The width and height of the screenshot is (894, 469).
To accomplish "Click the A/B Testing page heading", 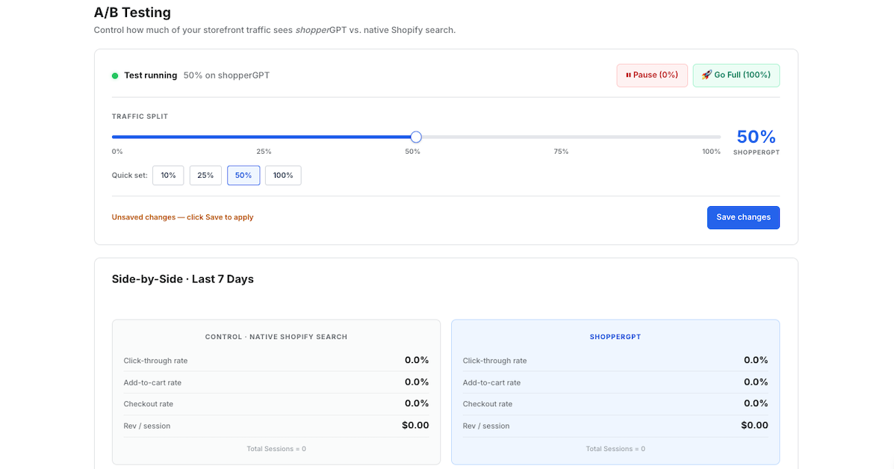I will (x=132, y=13).
